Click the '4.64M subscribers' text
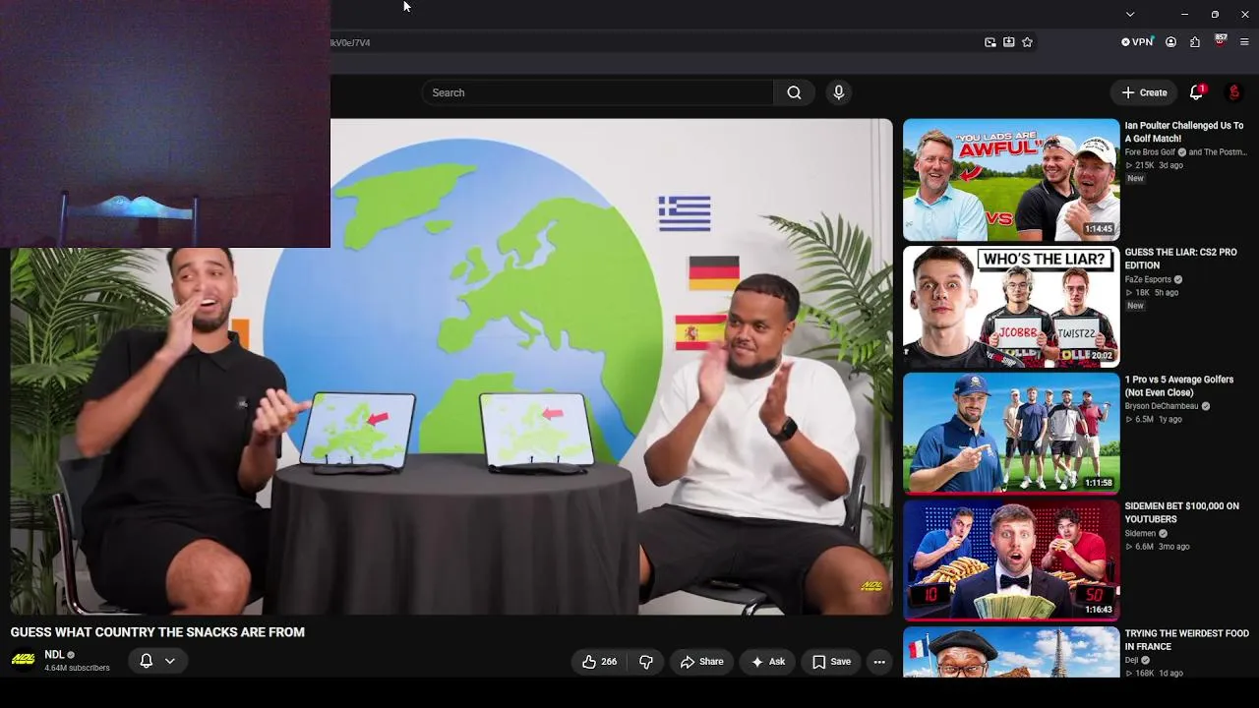The width and height of the screenshot is (1259, 708). tap(77, 669)
